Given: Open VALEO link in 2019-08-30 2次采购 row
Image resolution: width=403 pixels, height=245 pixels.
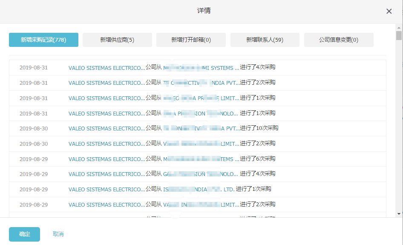Looking at the screenshot, I should [x=107, y=144].
